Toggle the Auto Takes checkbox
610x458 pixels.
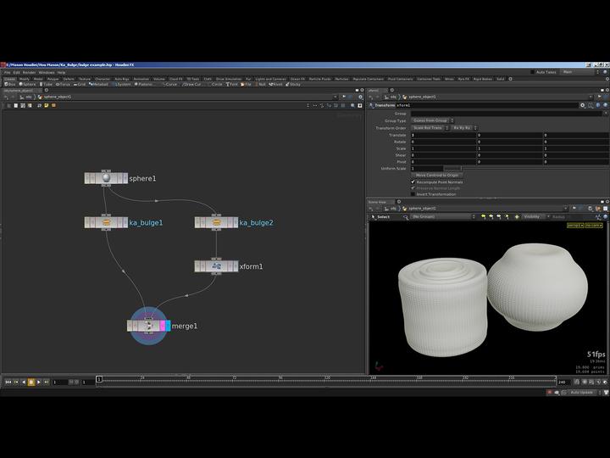tap(531, 72)
